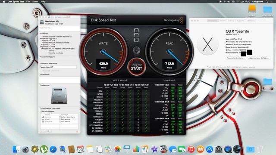Add a user with the plus button
This screenshot has height=155, width=276.
click(42, 131)
